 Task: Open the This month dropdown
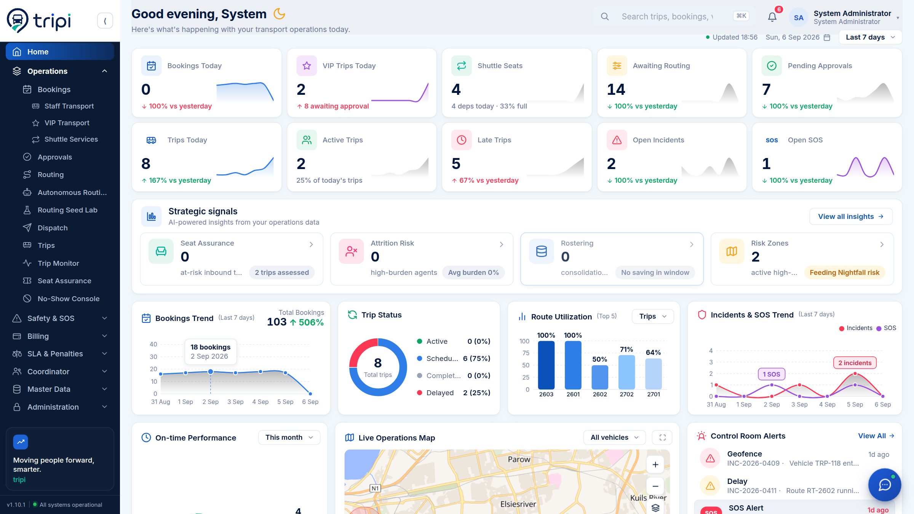pos(289,437)
